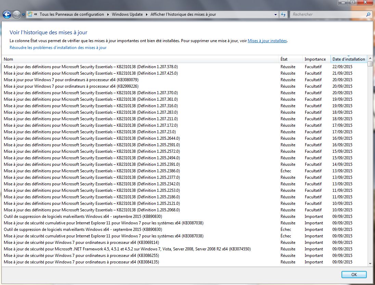The image size is (375, 285).
Task: Select the Definition 1.205.2342.0 update row
Action: coord(184,184)
